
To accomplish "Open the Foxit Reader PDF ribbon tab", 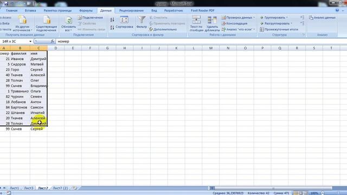I will [x=202, y=10].
